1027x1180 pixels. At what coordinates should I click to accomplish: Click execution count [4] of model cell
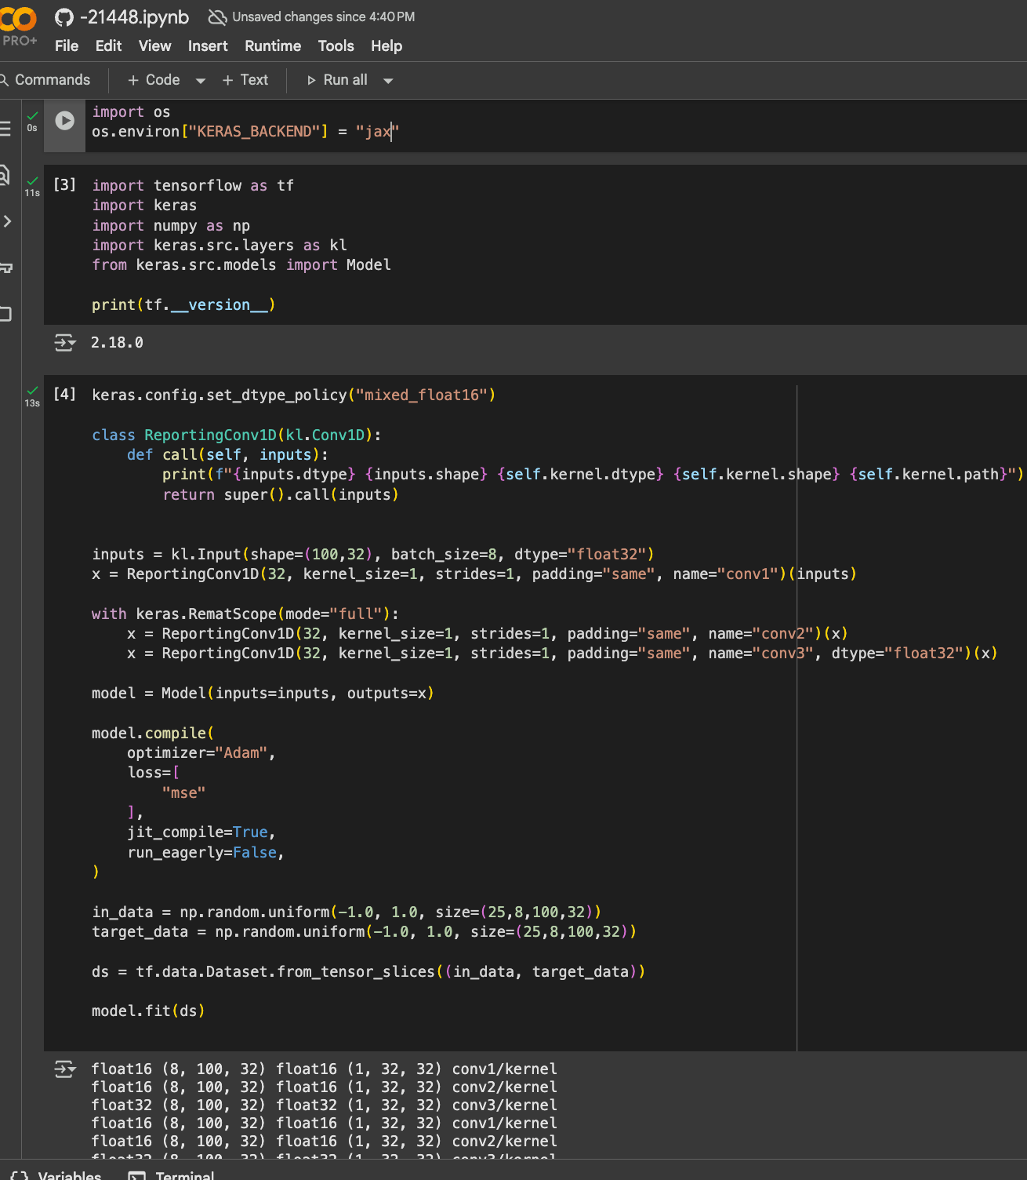[x=65, y=394]
